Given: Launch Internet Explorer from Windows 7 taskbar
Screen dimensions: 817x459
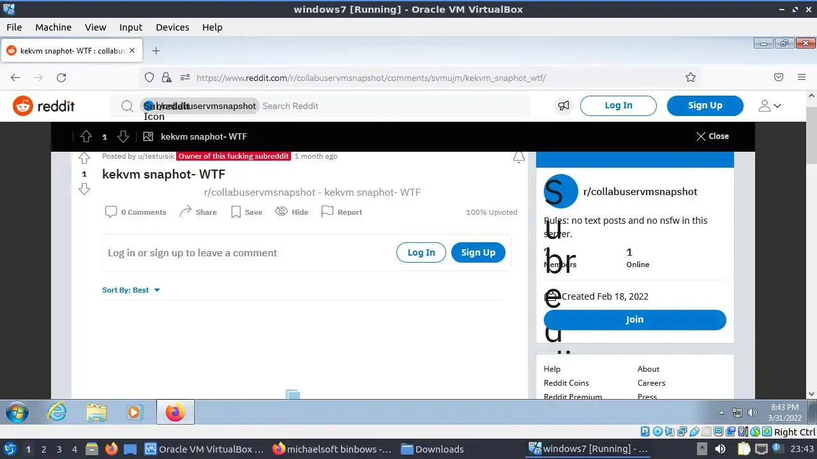Looking at the screenshot, I should 57,412.
